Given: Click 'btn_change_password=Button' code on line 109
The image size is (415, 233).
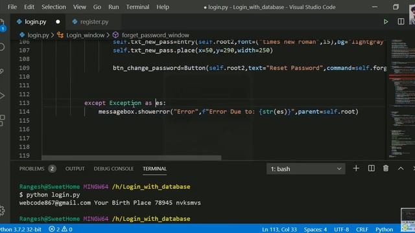Looking at the screenshot, I should [x=161, y=68].
